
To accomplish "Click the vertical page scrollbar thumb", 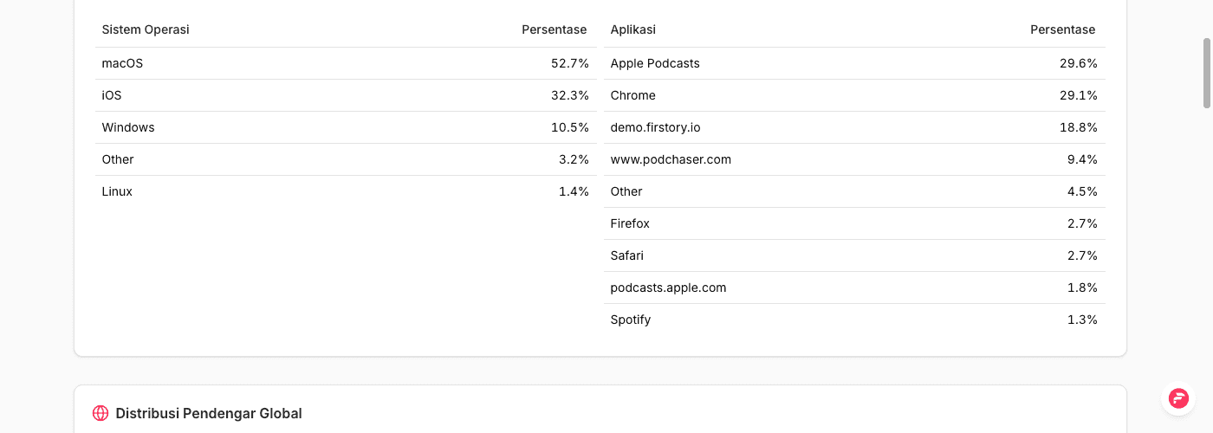I will (x=1207, y=73).
